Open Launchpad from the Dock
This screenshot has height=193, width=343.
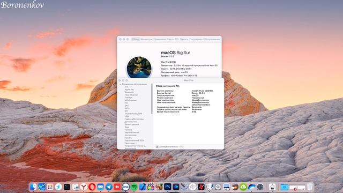click(50, 187)
